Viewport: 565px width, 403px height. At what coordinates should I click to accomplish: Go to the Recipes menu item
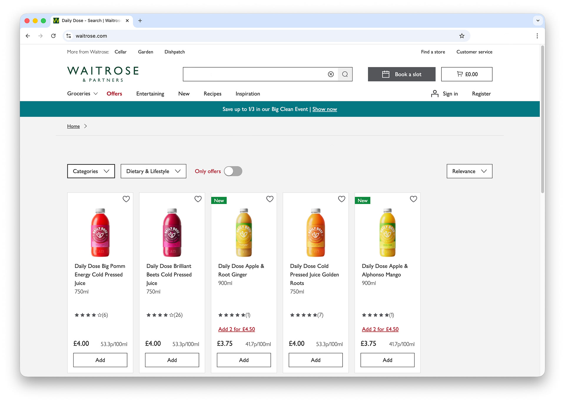(212, 94)
